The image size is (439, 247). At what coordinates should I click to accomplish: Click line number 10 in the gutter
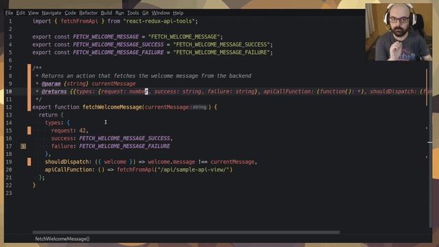pyautogui.click(x=9, y=91)
